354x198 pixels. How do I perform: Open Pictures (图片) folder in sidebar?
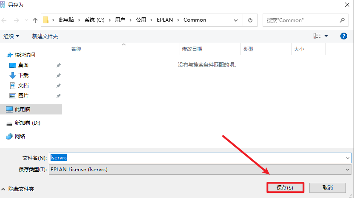tap(23, 96)
